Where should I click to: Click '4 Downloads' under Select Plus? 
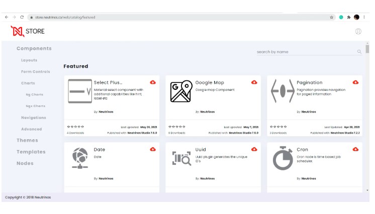pos(75,133)
